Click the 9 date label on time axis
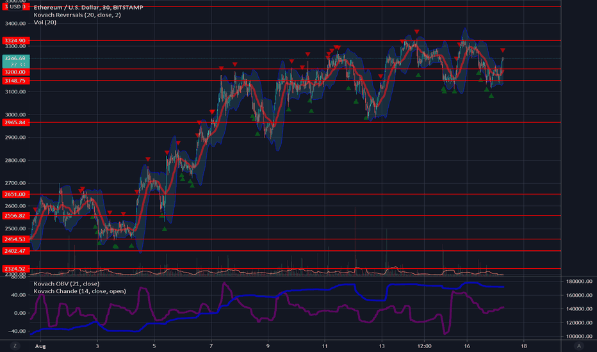 click(x=268, y=346)
